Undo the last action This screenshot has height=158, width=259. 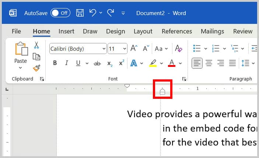tap(93, 13)
